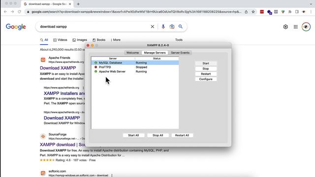315x177 pixels.
Task: Click the Start All button
Action: click(133, 135)
